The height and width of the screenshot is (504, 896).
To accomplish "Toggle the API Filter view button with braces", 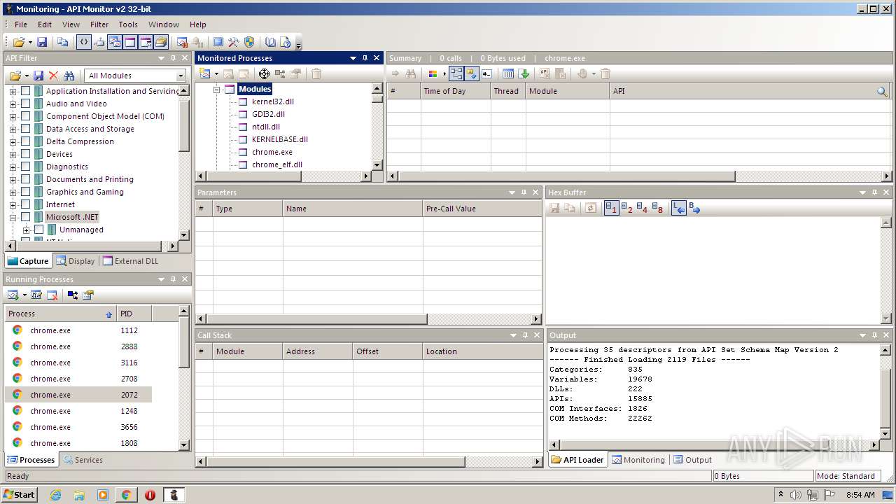I will click(x=84, y=42).
